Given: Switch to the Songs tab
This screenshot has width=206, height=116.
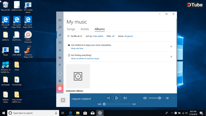Looking at the screenshot, I should point(71,29).
